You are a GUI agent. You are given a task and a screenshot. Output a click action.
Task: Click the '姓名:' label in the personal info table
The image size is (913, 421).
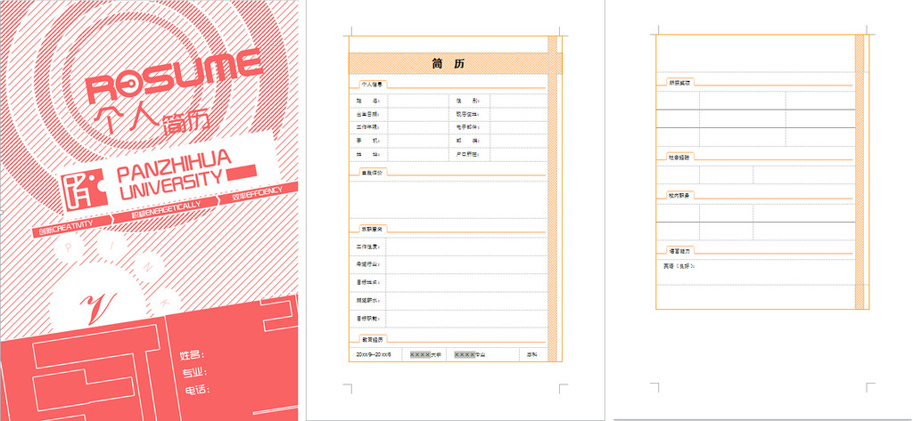(x=368, y=101)
